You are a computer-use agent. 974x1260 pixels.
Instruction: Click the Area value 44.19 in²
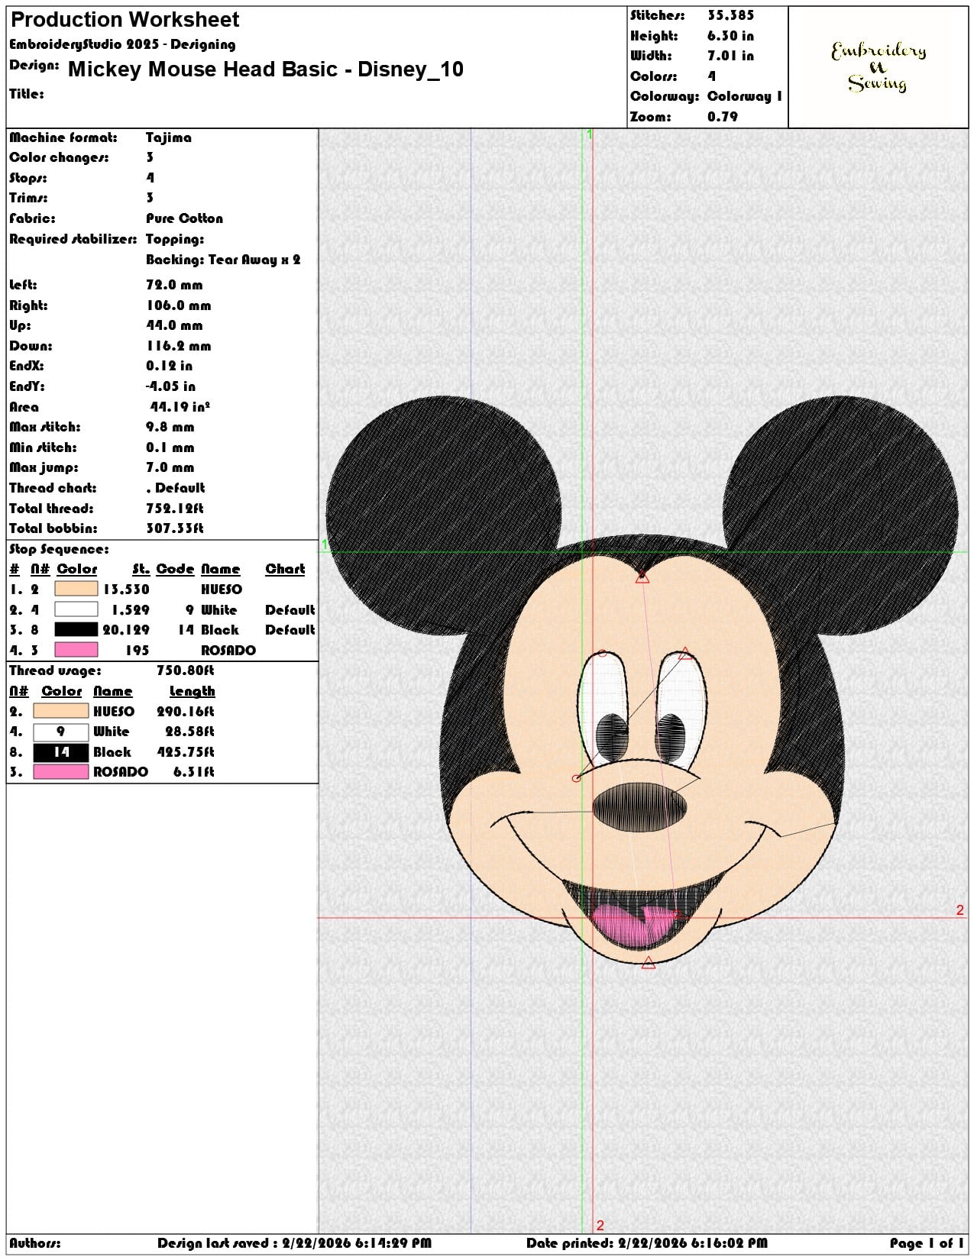coord(180,407)
